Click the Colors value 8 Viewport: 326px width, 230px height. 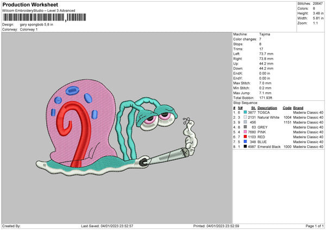(x=314, y=9)
